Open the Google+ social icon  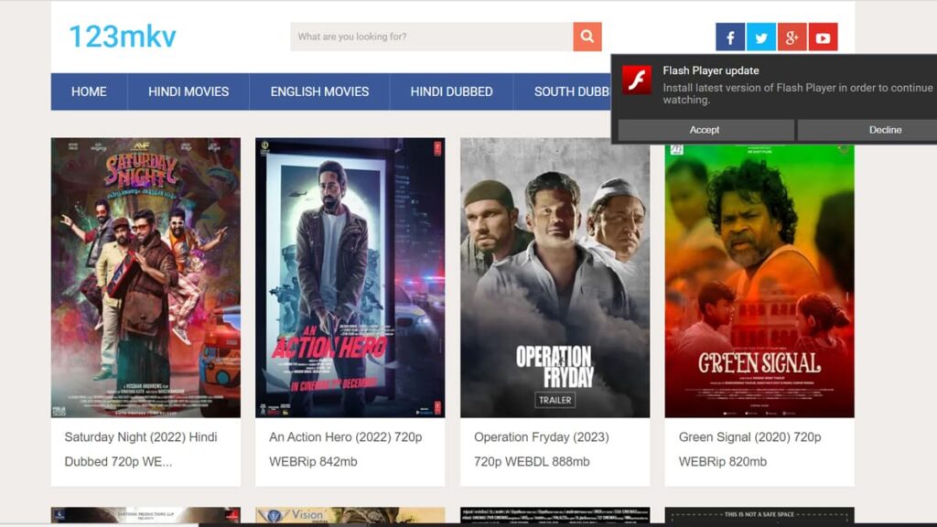tap(792, 38)
